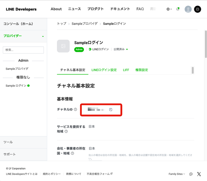Open 不具合報告フォーム footer link
This screenshot has height=181, width=207.
tap(98, 174)
